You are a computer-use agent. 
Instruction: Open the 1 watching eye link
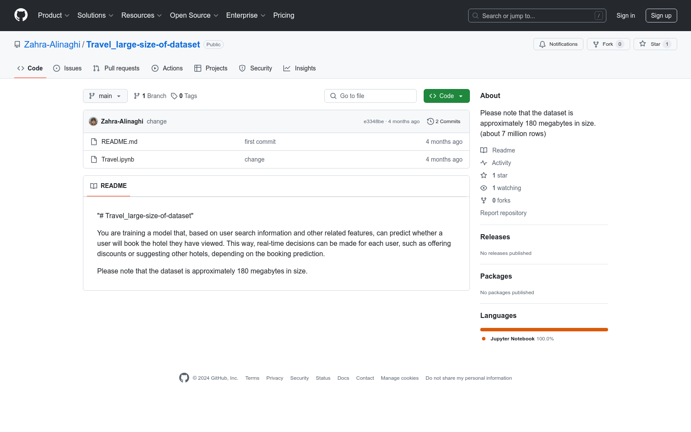click(x=501, y=188)
